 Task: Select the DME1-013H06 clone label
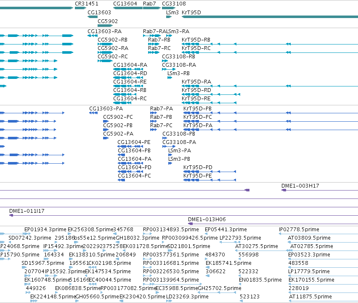(x=207, y=219)
